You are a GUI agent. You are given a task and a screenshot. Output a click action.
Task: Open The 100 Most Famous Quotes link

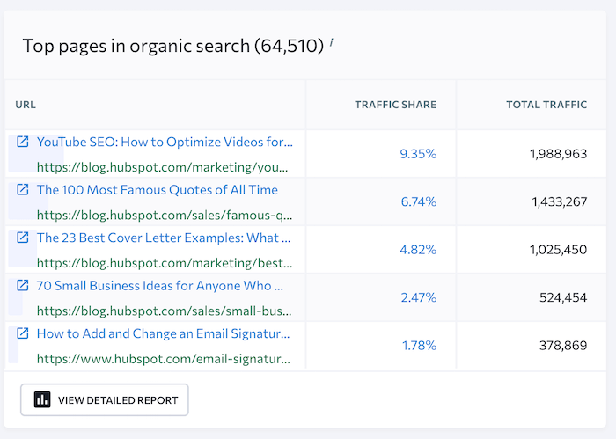pos(157,190)
